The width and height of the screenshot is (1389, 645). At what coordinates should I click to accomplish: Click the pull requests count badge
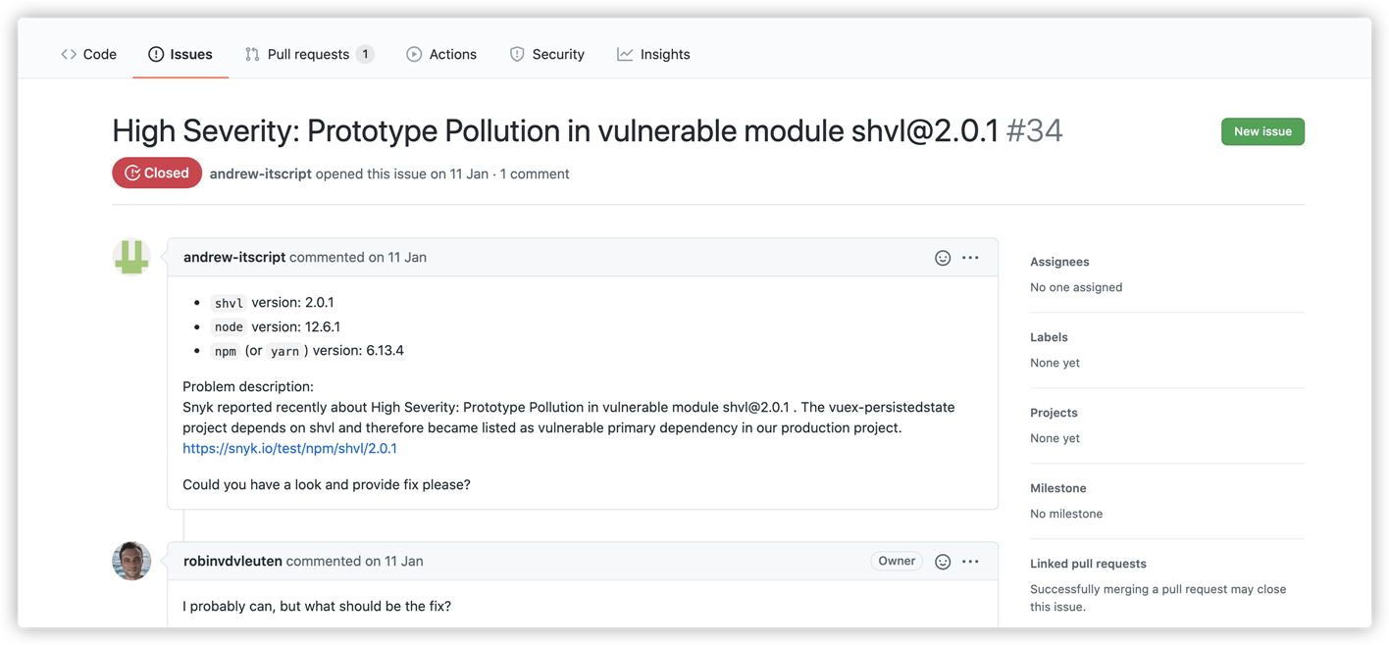pyautogui.click(x=365, y=55)
